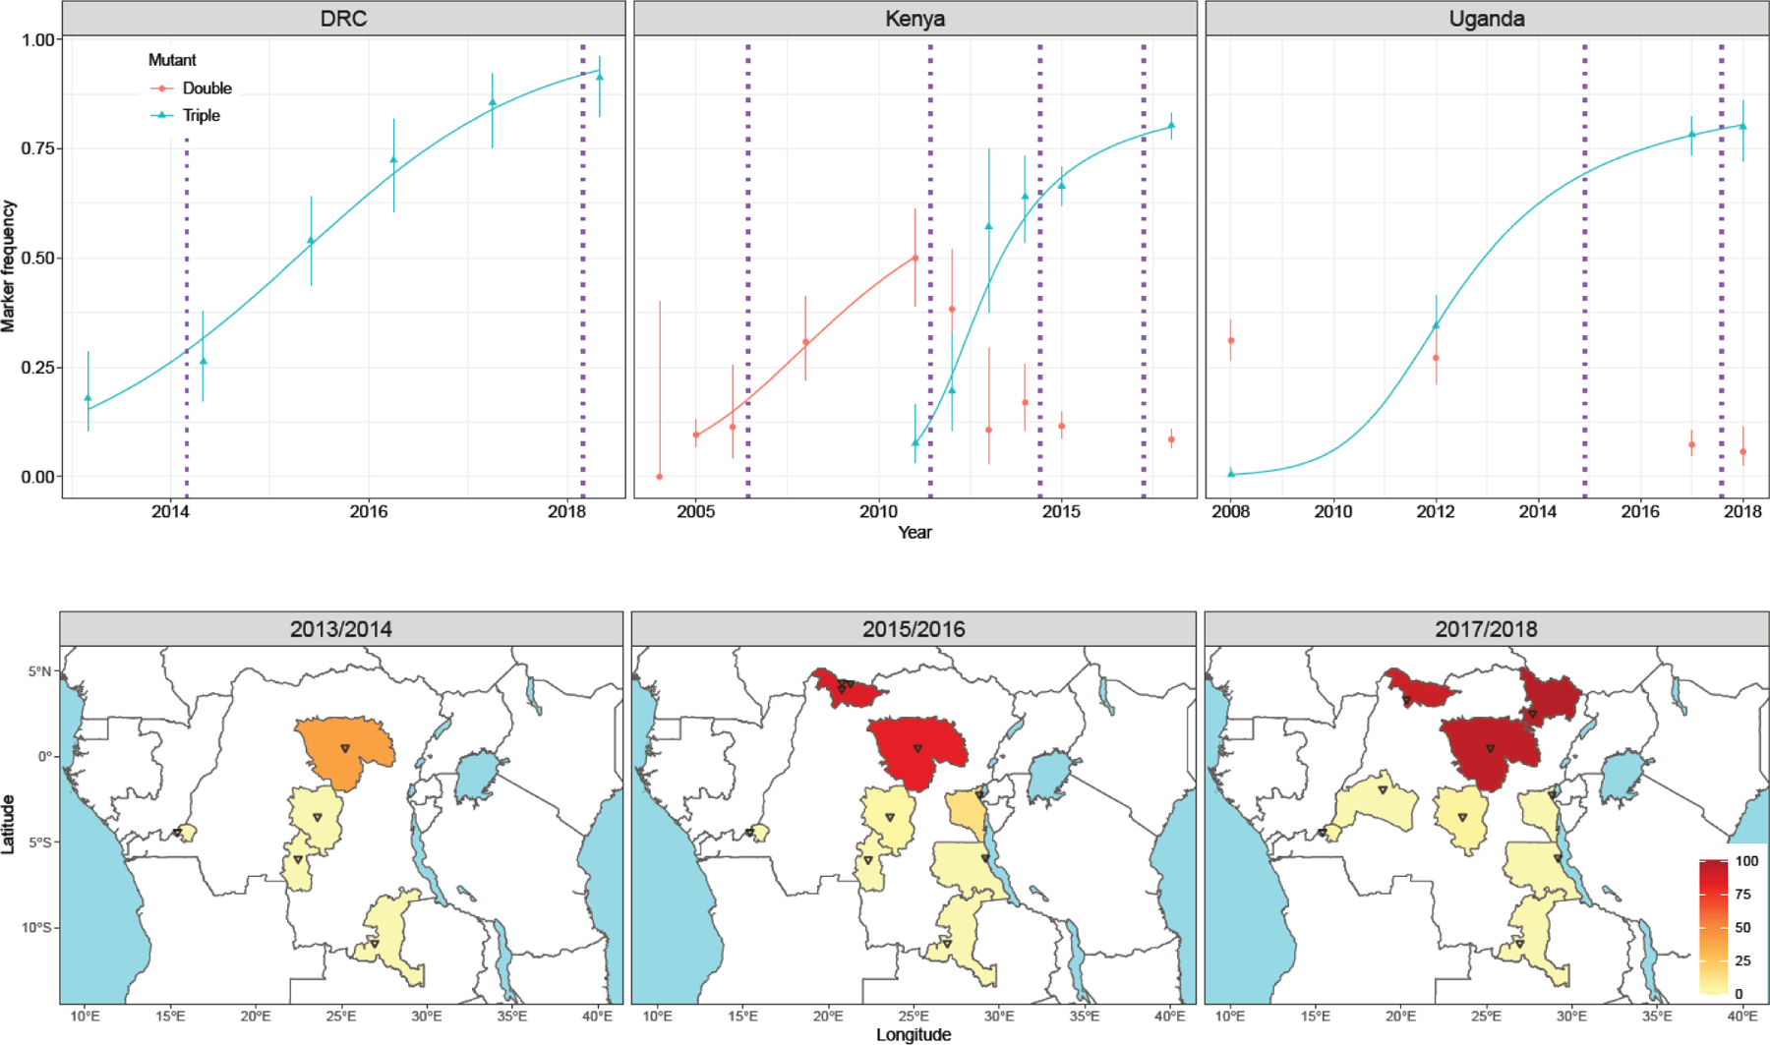
Task: Click the 25°E tick under 2013/2014 map
Action: coord(341,1016)
